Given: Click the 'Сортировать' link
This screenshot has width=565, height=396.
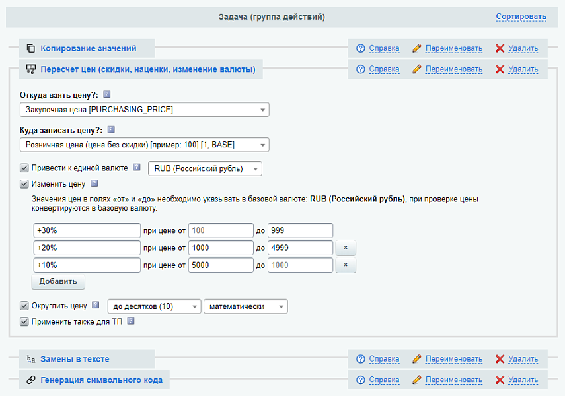Looking at the screenshot, I should [x=521, y=16].
